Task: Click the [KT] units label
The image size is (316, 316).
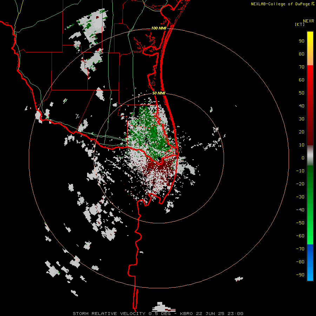Action: pyautogui.click(x=300, y=24)
